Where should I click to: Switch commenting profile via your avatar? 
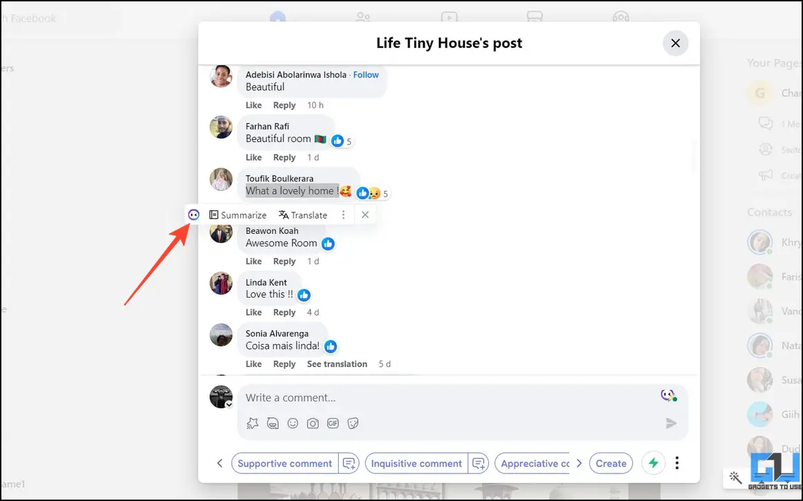pyautogui.click(x=221, y=397)
